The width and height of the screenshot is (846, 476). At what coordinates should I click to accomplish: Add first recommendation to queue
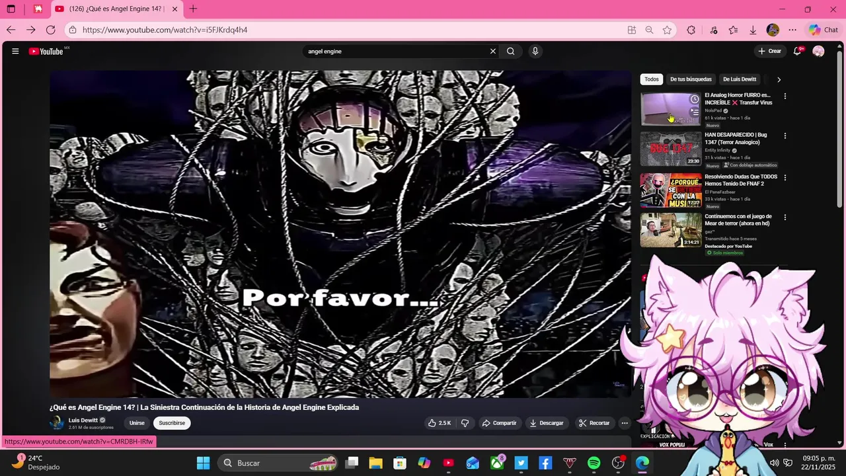click(695, 112)
